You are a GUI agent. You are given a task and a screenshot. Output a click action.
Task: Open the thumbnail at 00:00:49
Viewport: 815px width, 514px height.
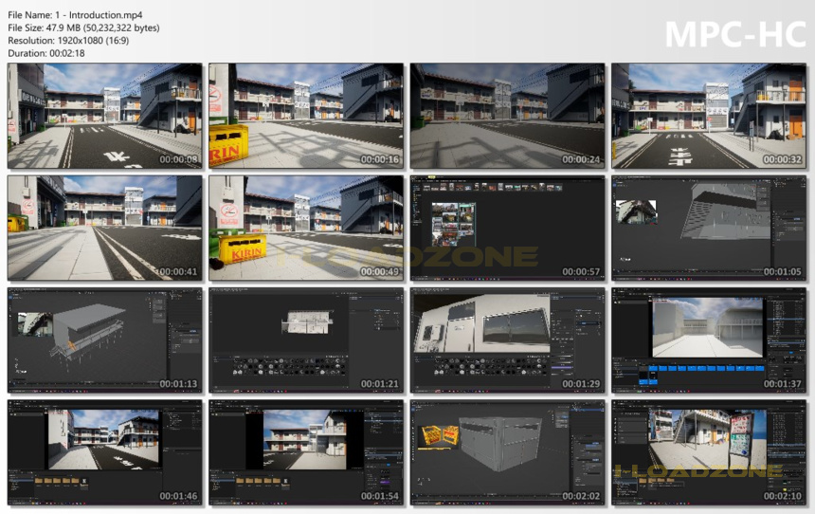[x=306, y=228]
